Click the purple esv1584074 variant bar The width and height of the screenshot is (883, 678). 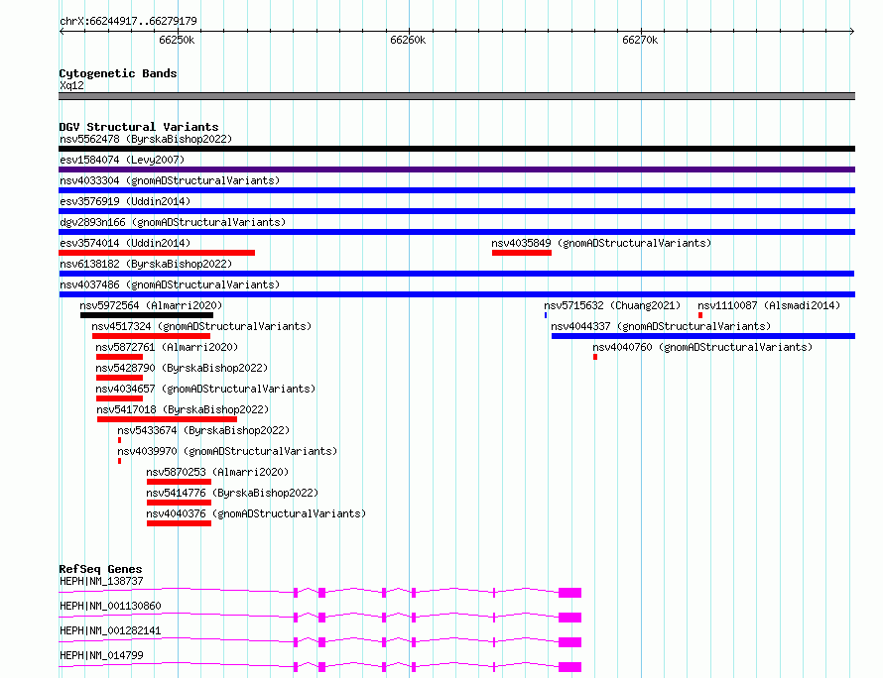tap(456, 169)
